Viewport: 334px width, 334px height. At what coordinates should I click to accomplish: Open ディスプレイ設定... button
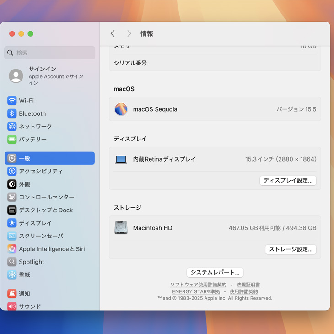coord(288,180)
